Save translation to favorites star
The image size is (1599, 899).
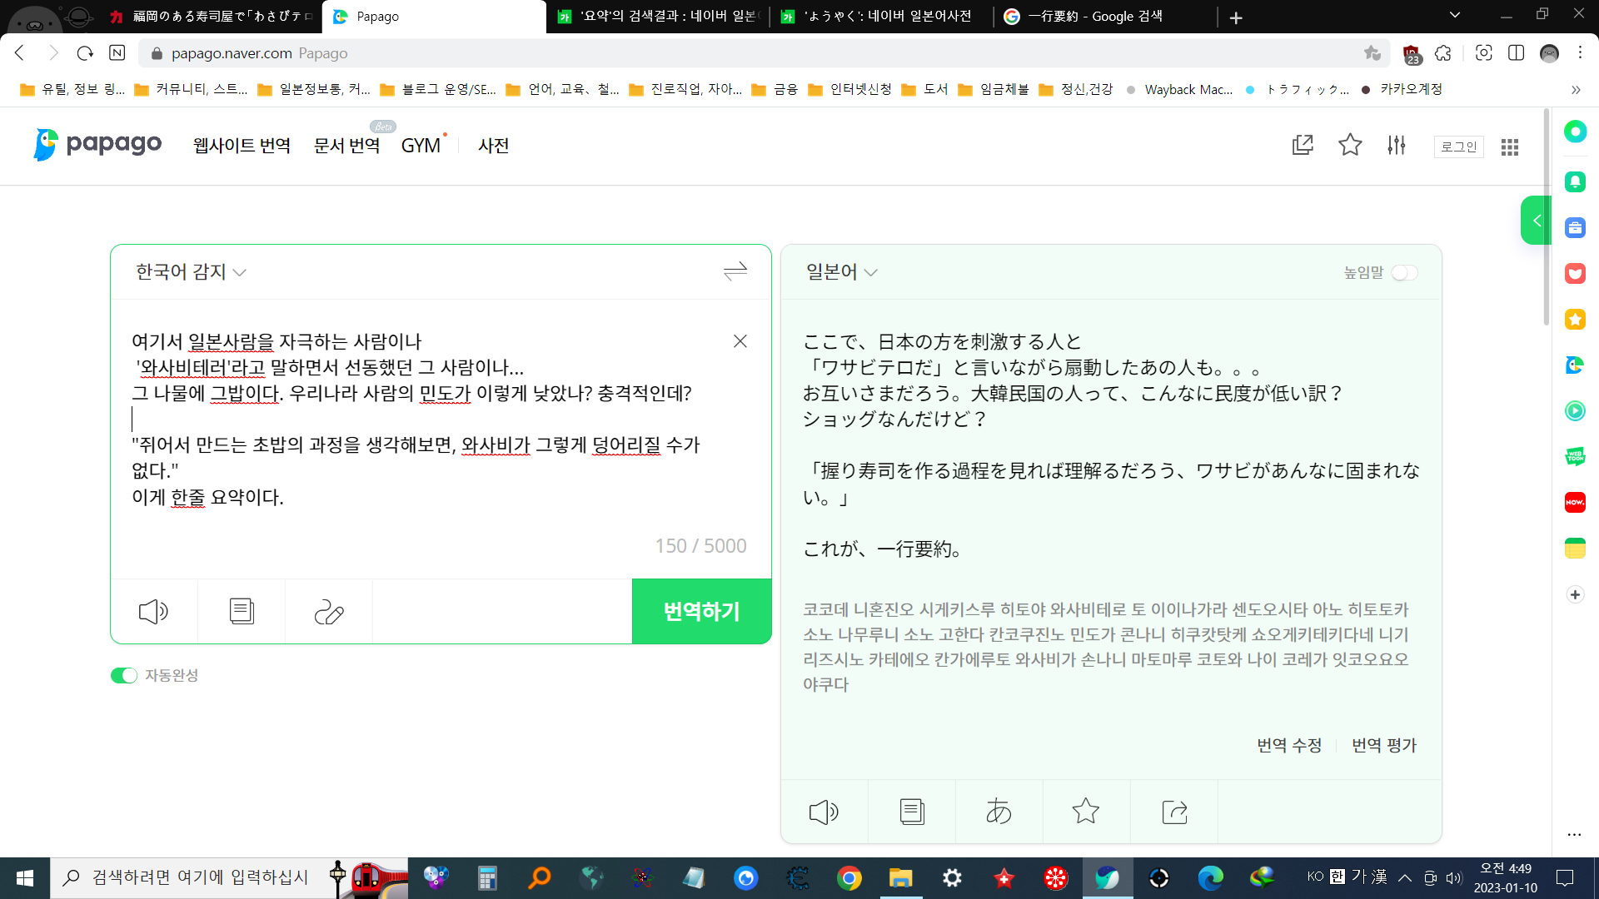(x=1085, y=812)
